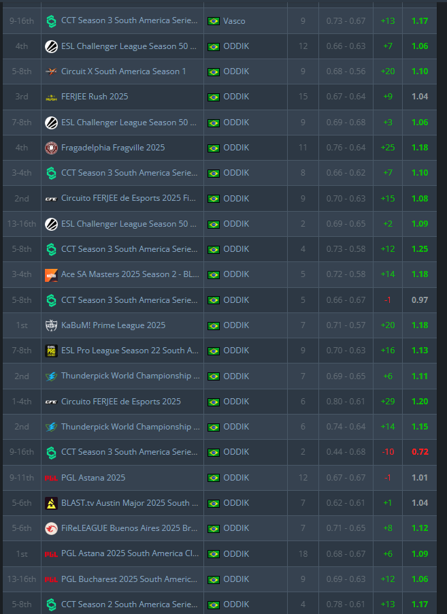The image size is (447, 614).
Task: Open the CCT Season 2 South America Series event
Action: pyautogui.click(x=129, y=604)
